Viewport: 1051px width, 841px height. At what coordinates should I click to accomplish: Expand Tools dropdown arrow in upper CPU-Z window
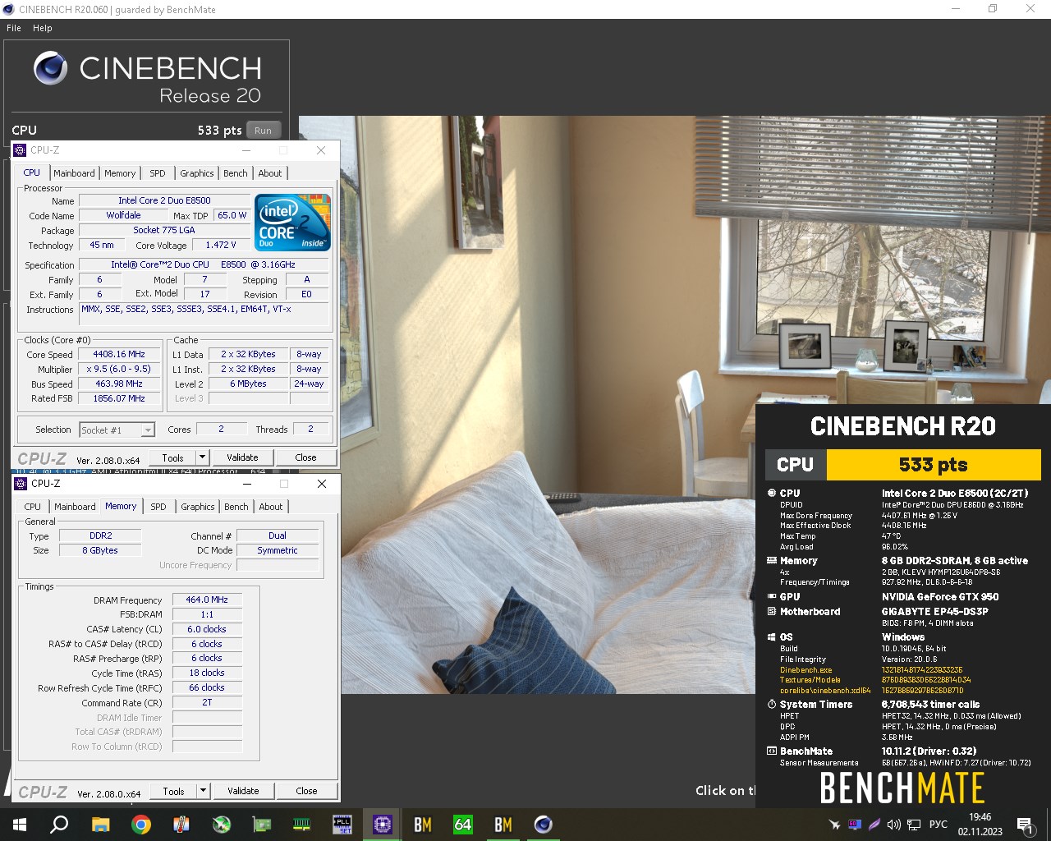click(203, 457)
